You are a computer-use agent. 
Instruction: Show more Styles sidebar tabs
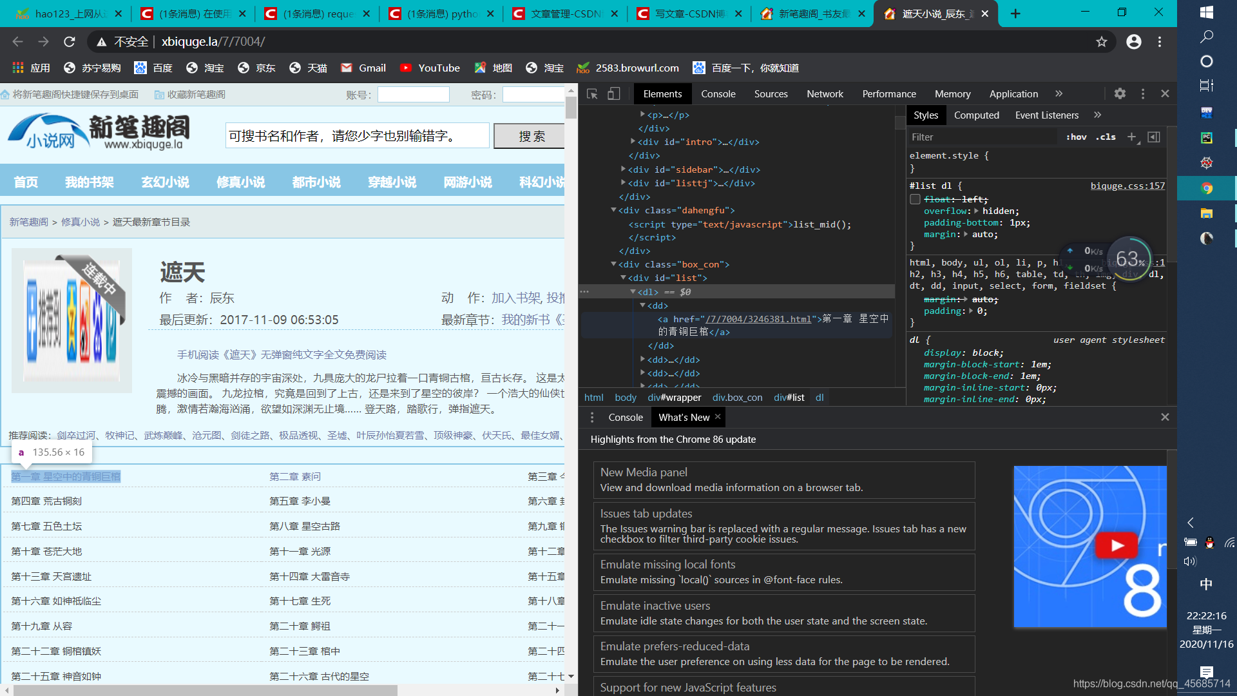coord(1097,115)
